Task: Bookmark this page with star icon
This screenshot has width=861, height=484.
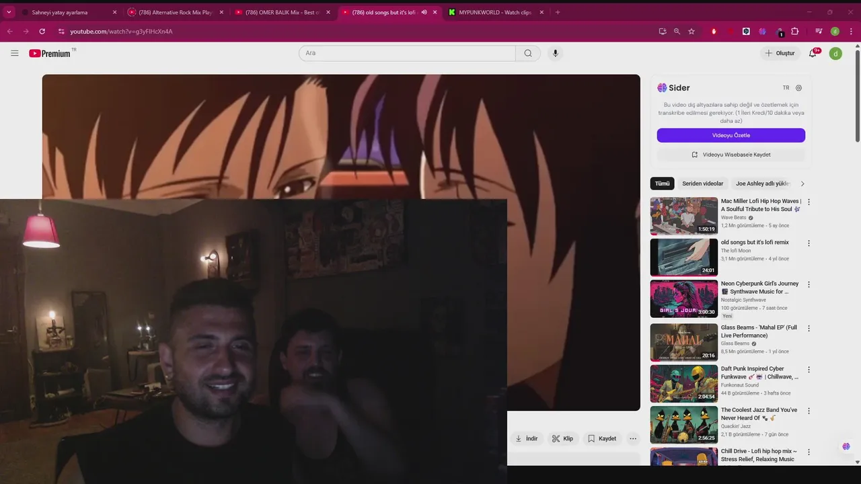Action: coord(691,31)
